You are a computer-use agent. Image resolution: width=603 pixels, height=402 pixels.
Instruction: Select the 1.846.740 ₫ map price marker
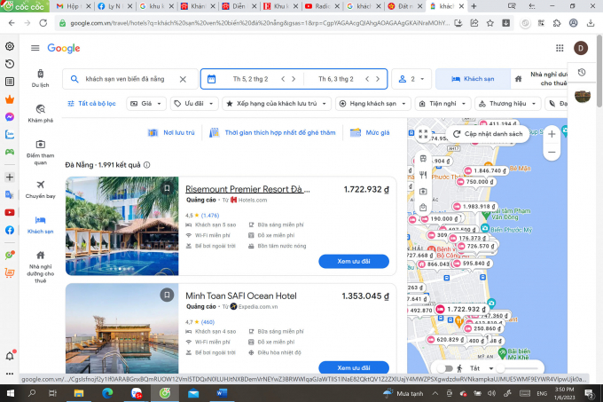pyautogui.click(x=485, y=170)
